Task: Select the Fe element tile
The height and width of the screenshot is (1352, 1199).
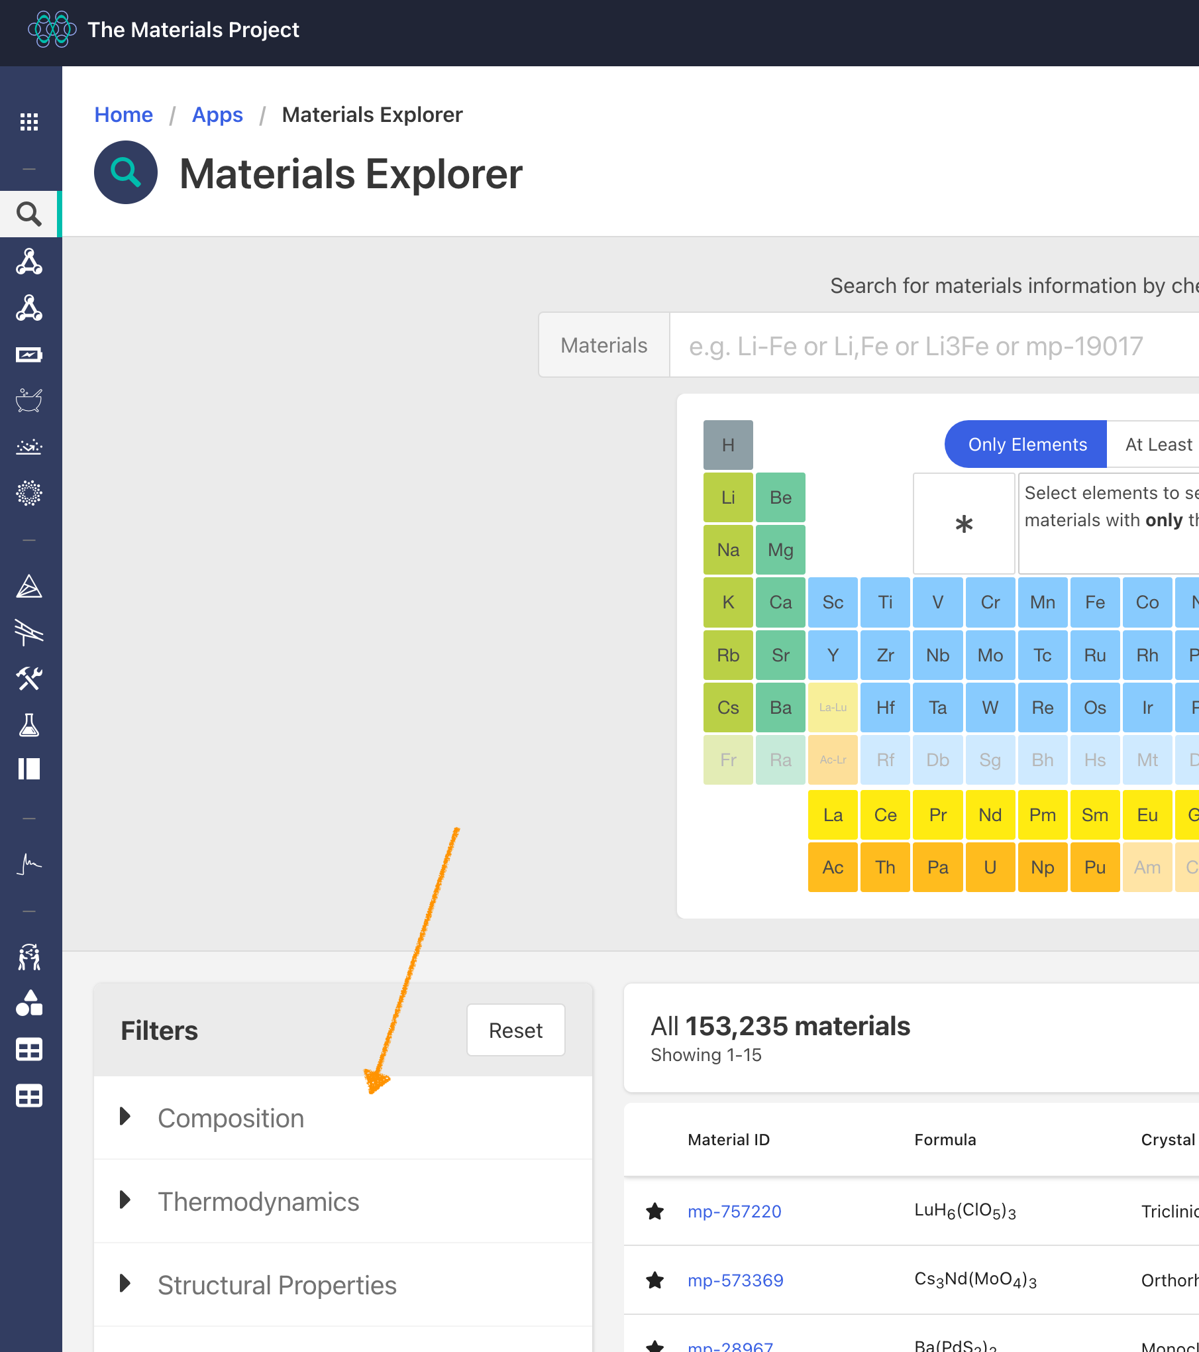Action: click(1094, 602)
